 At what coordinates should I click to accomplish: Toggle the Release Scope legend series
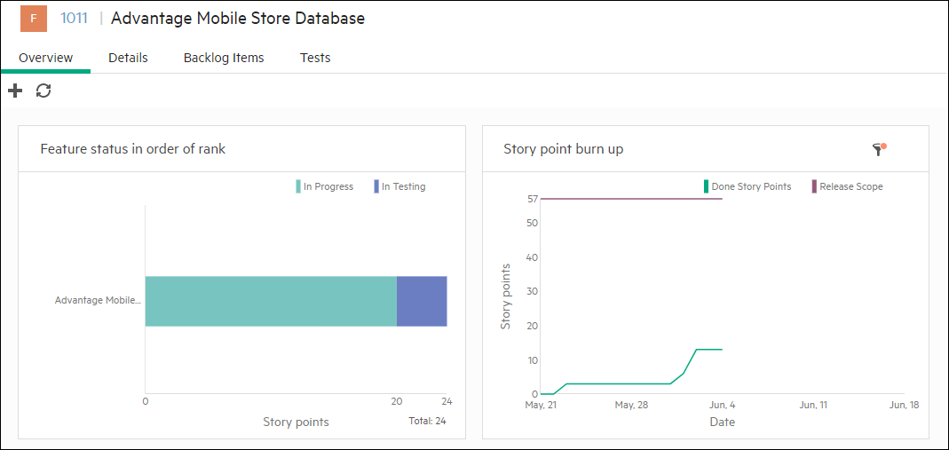coord(850,186)
